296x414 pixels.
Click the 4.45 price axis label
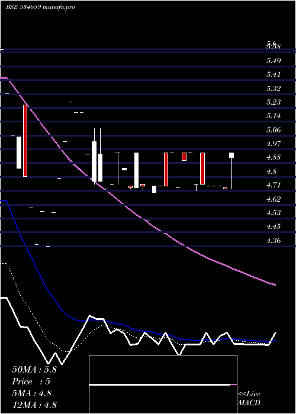point(274,227)
